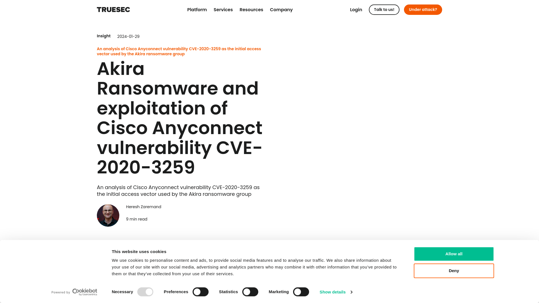
Task: Select the Services menu item
Action: [223, 10]
